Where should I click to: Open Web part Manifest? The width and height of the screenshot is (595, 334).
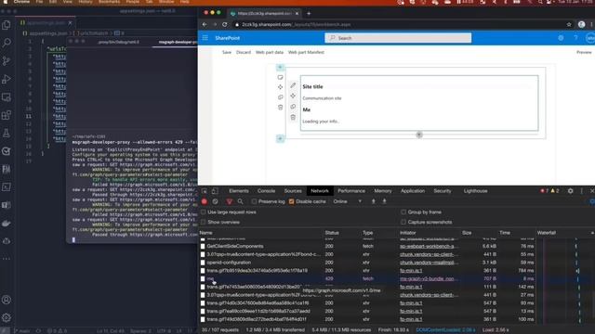point(306,52)
